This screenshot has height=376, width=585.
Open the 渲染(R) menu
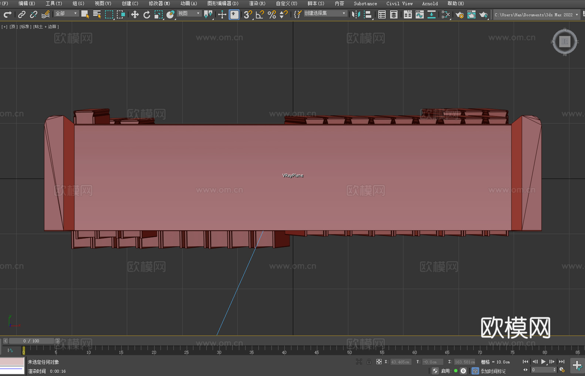pos(257,3)
